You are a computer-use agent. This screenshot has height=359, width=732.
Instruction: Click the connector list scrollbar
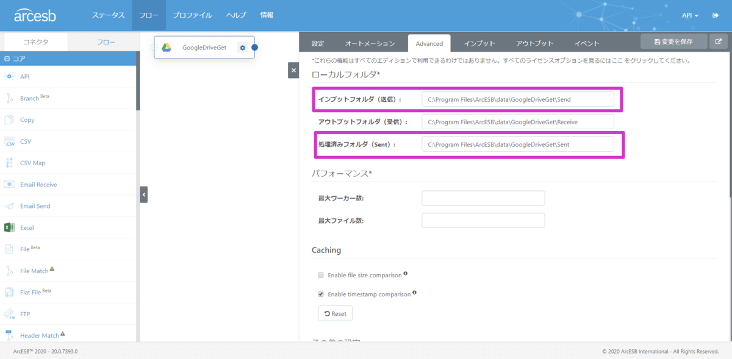click(x=138, y=80)
